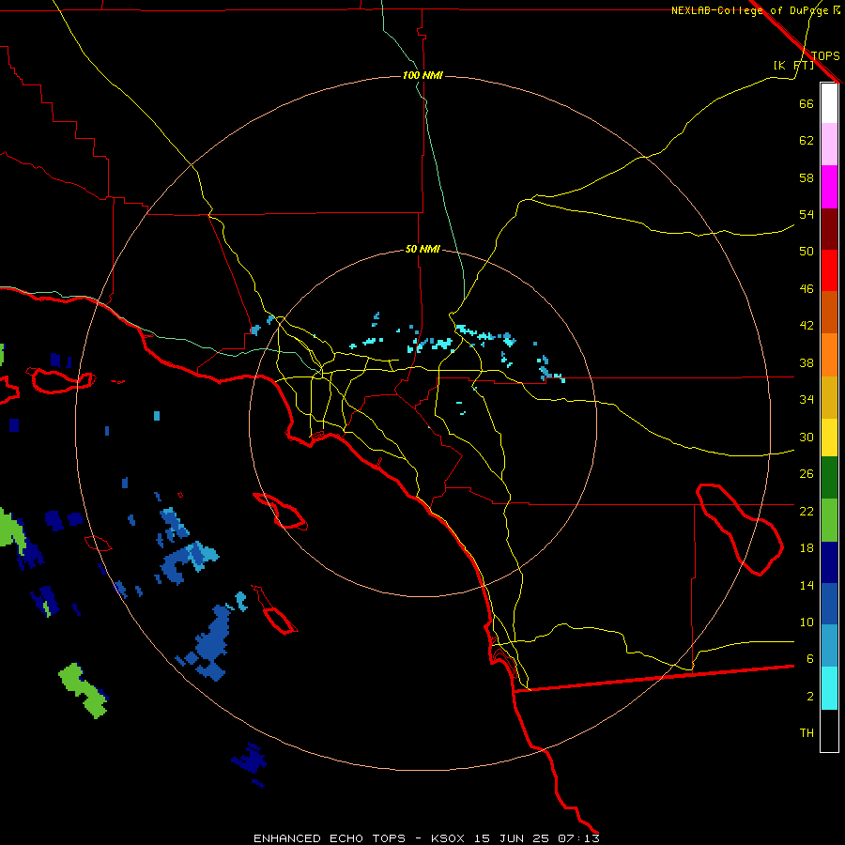Click the NEXLAB-College of DuPage text

pyautogui.click(x=750, y=10)
